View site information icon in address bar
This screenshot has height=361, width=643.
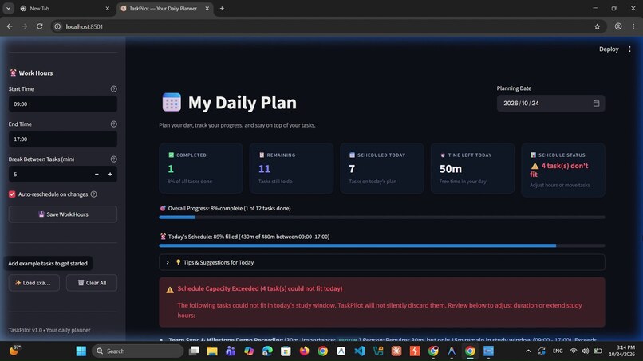tap(57, 26)
